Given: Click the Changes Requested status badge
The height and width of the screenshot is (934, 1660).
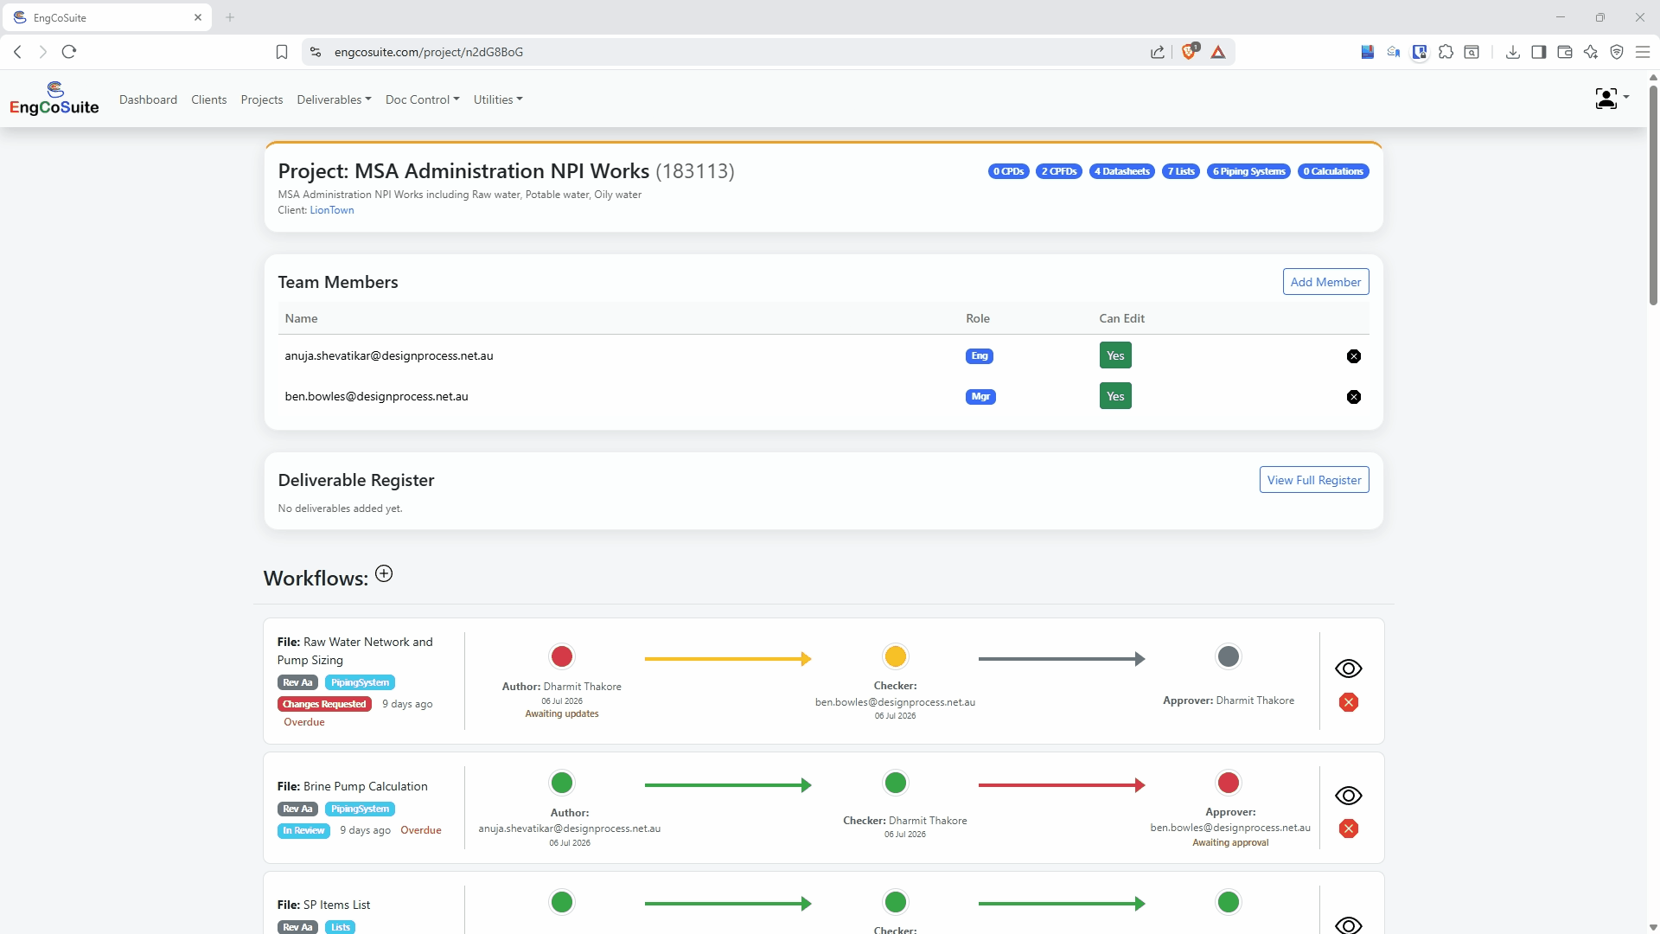Looking at the screenshot, I should 324,704.
